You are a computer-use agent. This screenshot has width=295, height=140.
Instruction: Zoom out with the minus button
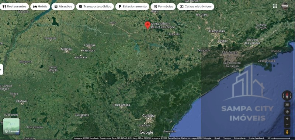click(x=287, y=125)
